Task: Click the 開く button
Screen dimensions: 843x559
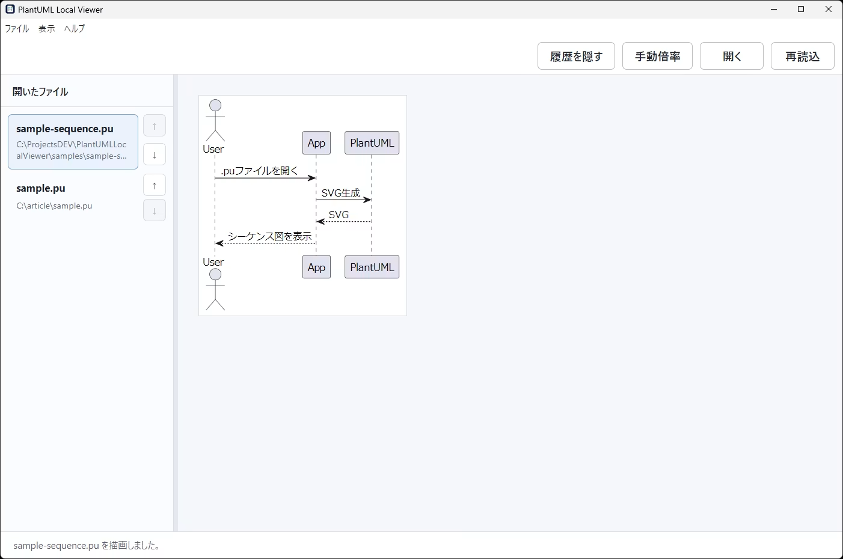Action: pos(732,56)
